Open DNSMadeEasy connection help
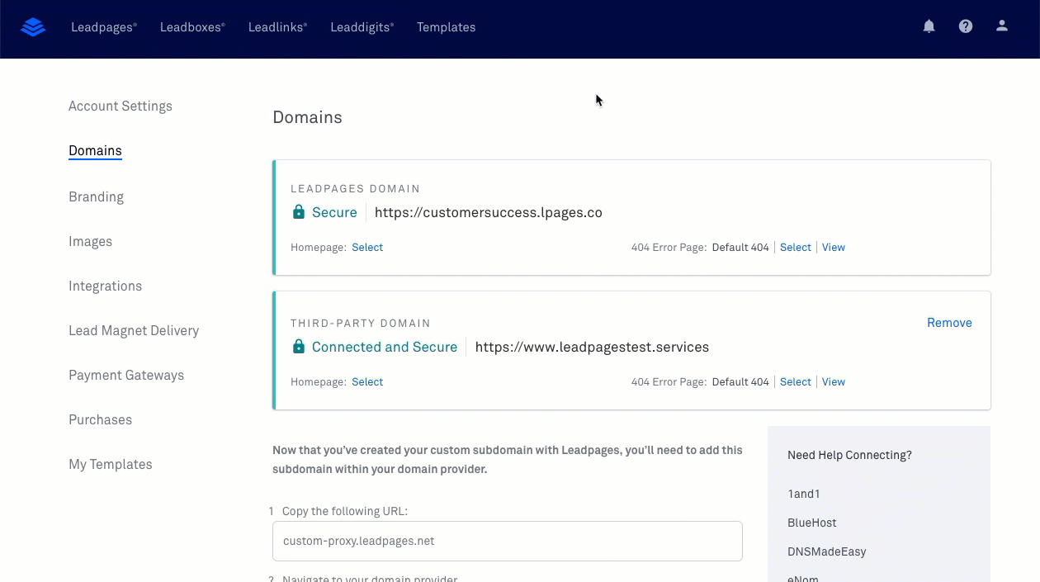Image resolution: width=1040 pixels, height=582 pixels. pyautogui.click(x=827, y=551)
